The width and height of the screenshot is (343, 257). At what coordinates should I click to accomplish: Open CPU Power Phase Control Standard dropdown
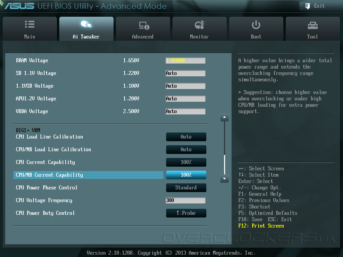[x=186, y=187]
